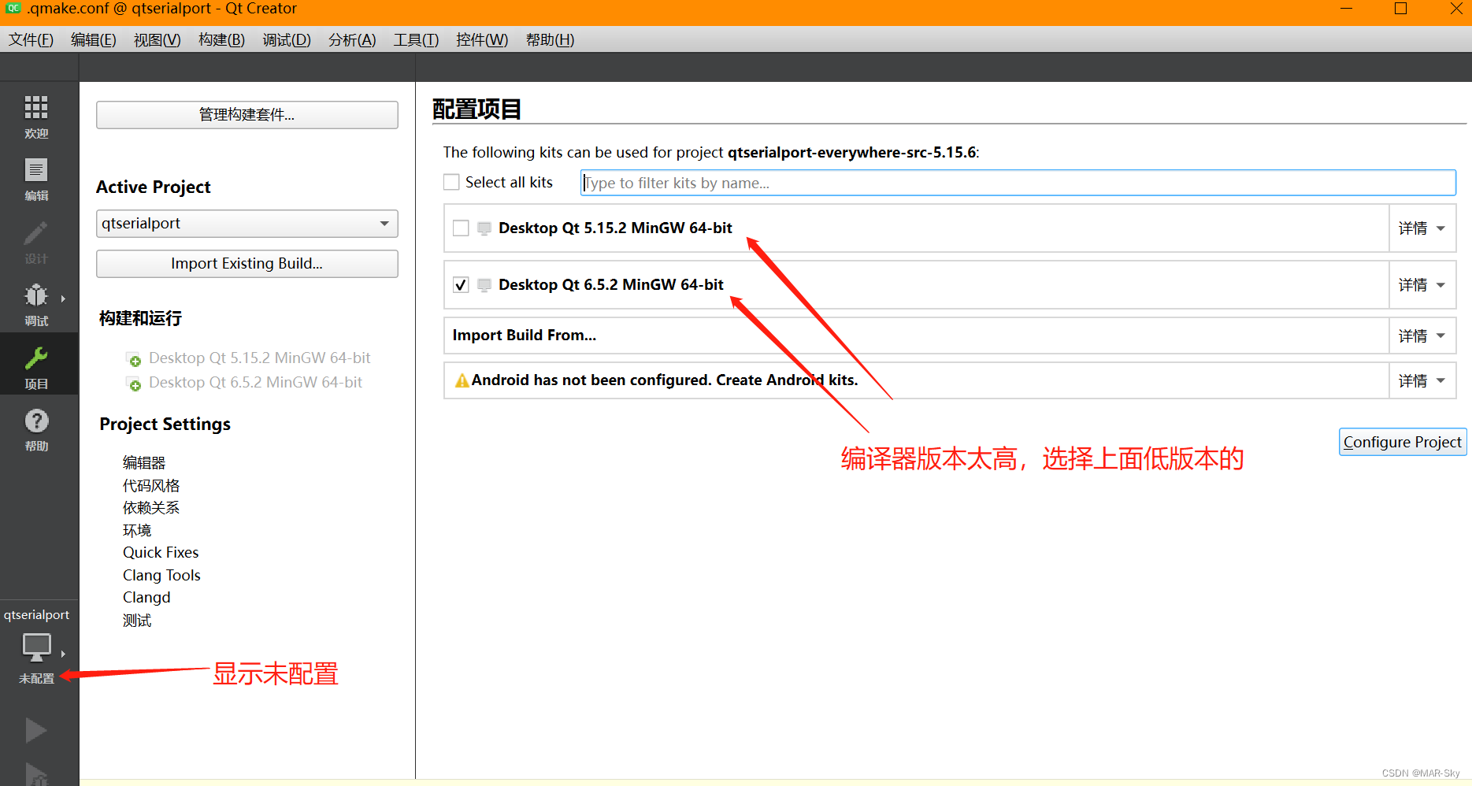The width and height of the screenshot is (1472, 786).
Task: Click add icon beside sidebar Qt 5.15.2 kit
Action: (134, 359)
